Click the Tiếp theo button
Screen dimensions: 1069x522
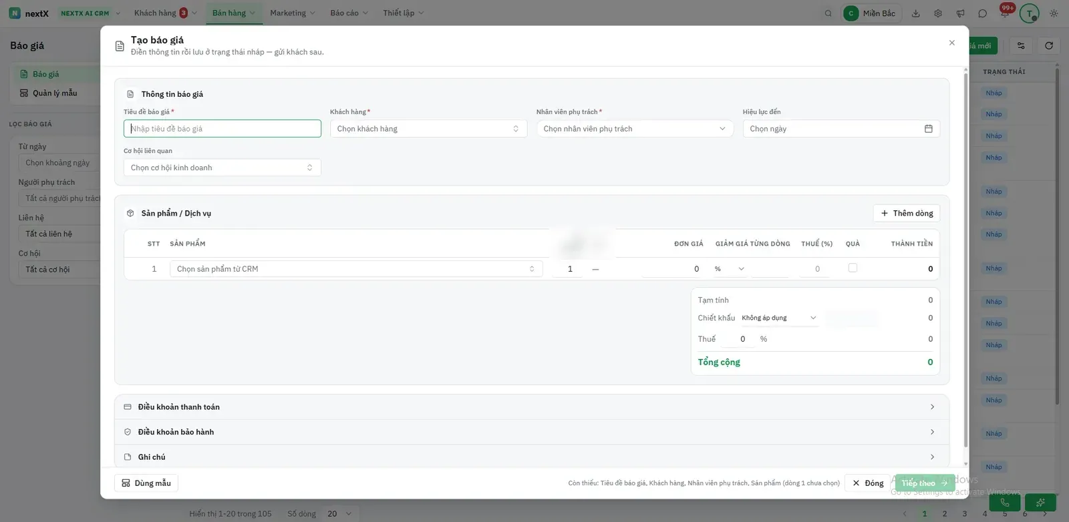925,483
